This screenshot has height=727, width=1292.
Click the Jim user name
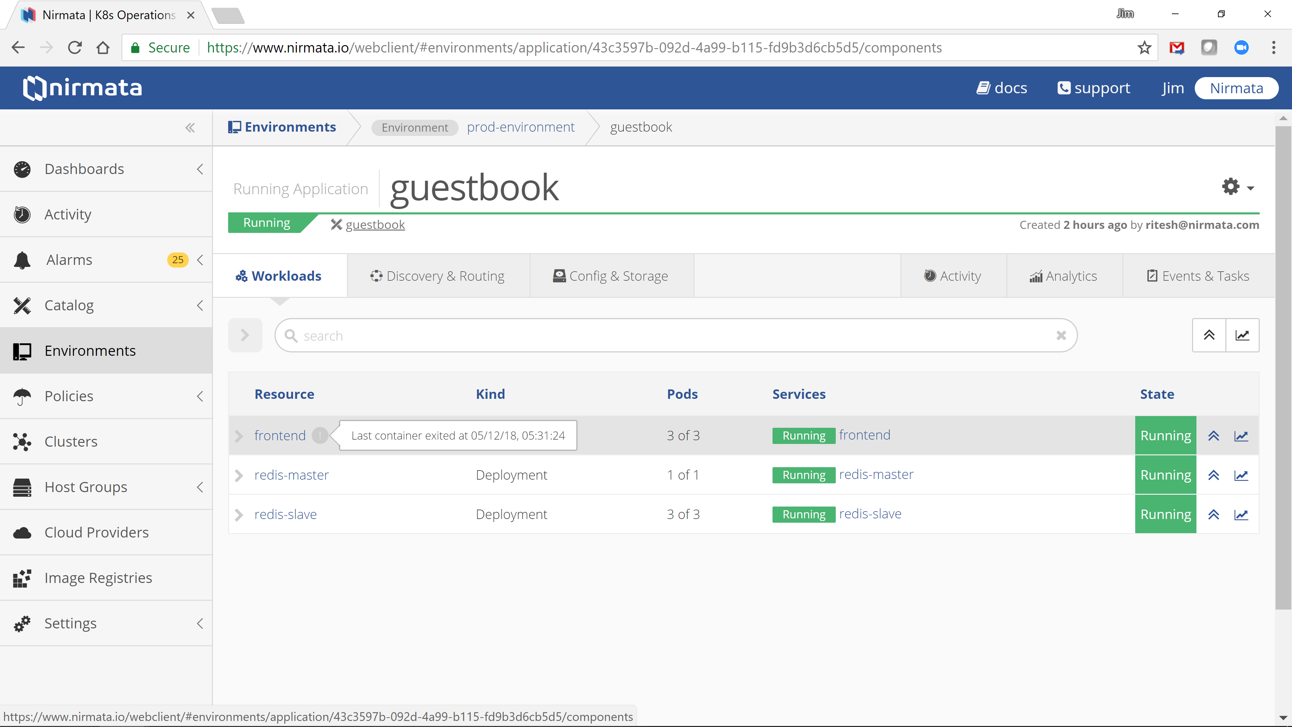pos(1173,88)
